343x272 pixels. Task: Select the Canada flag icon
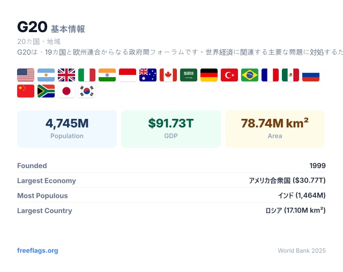168,75
